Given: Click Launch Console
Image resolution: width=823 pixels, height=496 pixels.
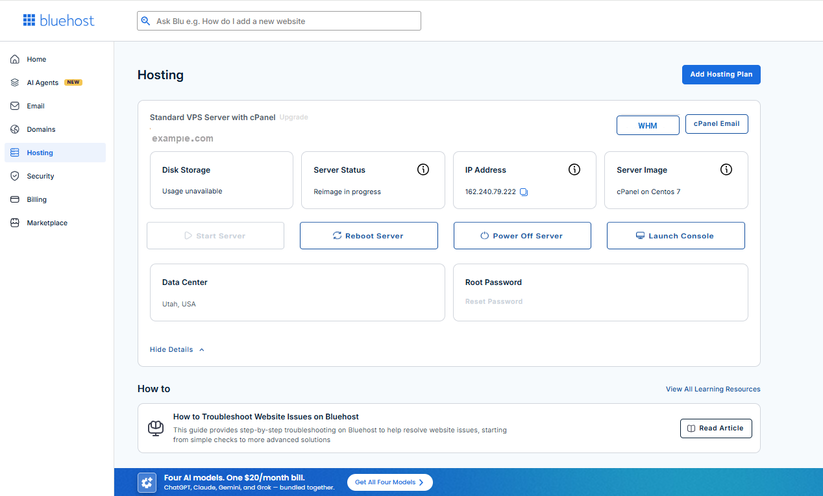Looking at the screenshot, I should (676, 236).
